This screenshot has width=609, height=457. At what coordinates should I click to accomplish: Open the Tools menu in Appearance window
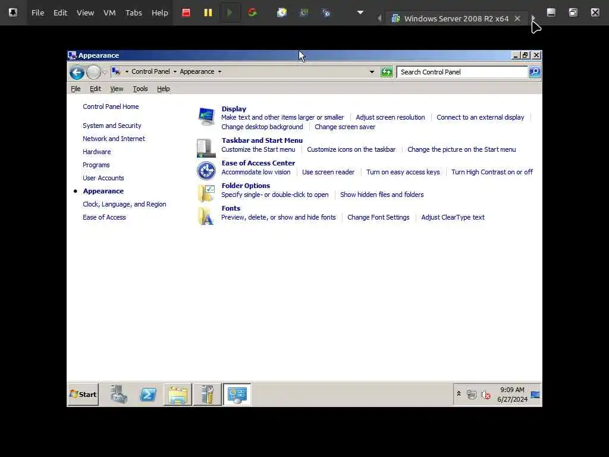[x=140, y=89]
